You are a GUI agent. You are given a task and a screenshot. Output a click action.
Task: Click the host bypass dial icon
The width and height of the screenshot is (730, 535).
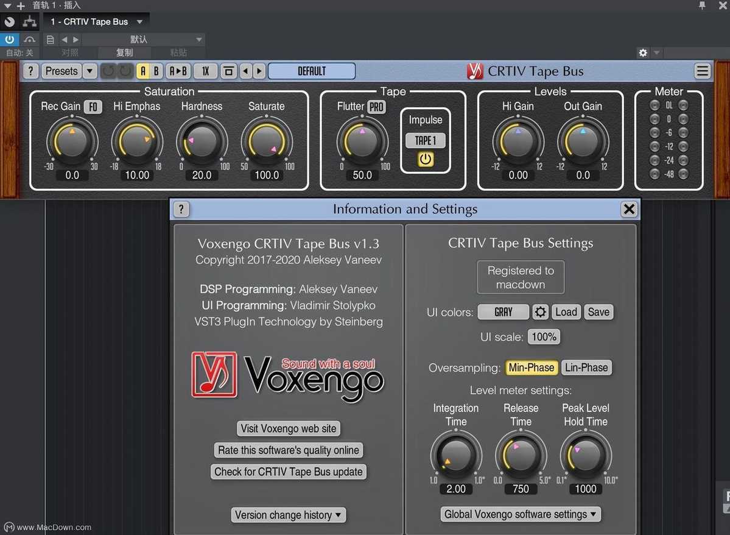click(x=9, y=21)
